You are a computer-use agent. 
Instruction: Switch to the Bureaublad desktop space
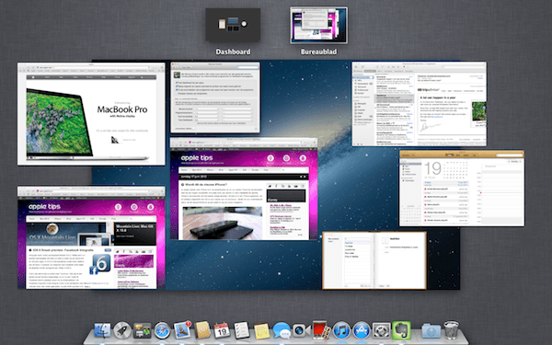tap(318, 26)
